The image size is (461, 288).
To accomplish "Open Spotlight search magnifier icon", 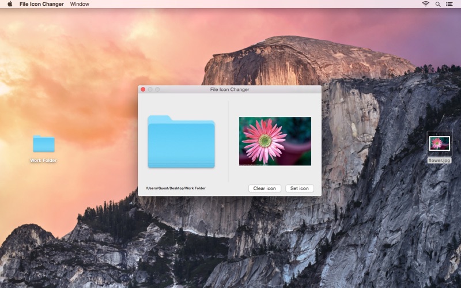I will 438,4.
